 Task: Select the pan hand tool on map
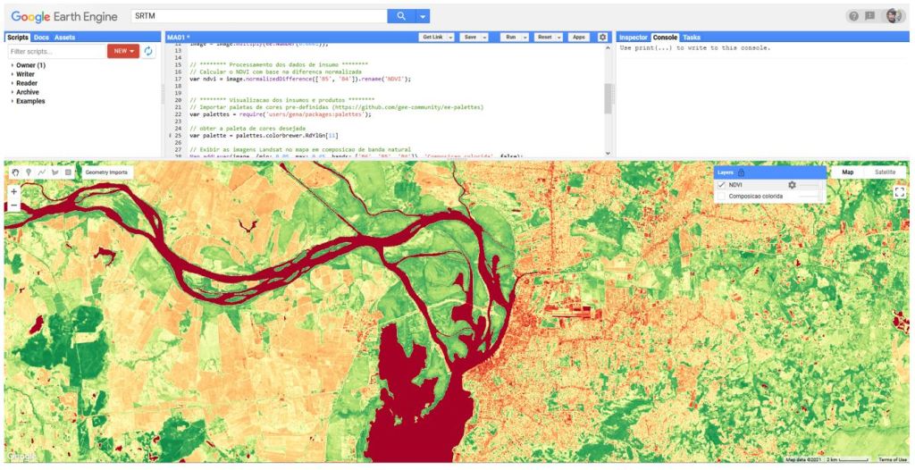[15, 172]
